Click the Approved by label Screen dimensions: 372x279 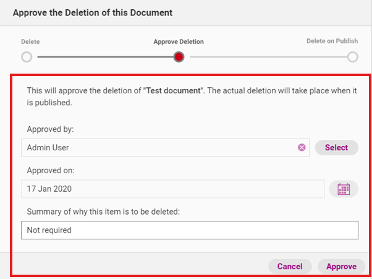pos(51,129)
